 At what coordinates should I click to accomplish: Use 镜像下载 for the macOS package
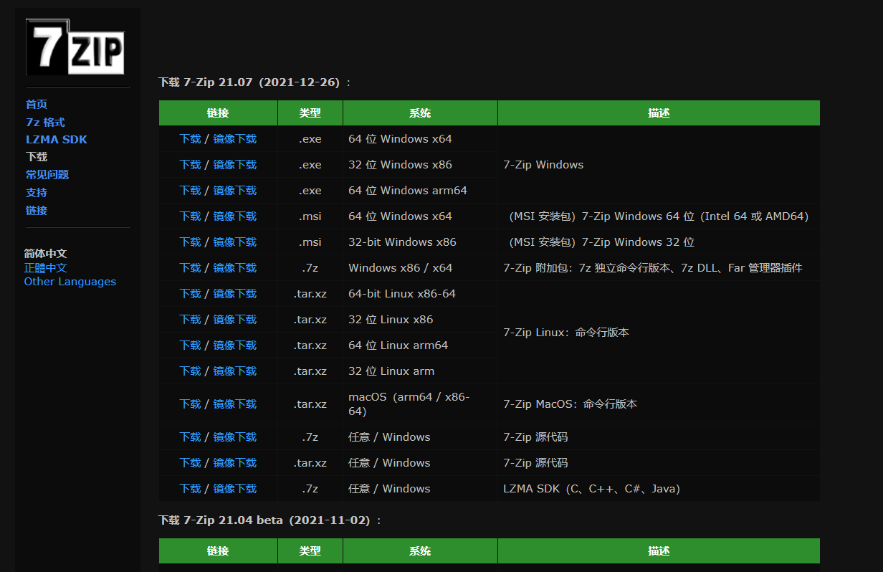tap(235, 404)
